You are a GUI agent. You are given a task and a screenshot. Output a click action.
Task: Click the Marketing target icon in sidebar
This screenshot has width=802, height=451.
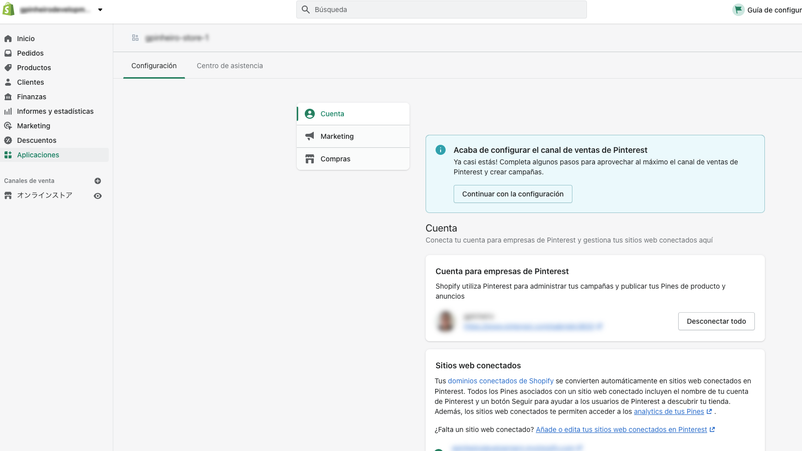point(8,126)
